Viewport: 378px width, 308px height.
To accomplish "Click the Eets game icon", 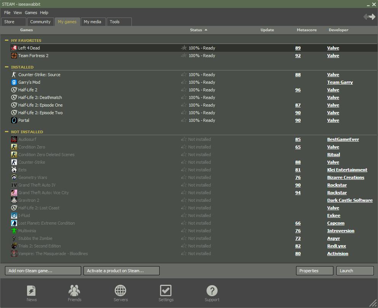I will [x=14, y=170].
